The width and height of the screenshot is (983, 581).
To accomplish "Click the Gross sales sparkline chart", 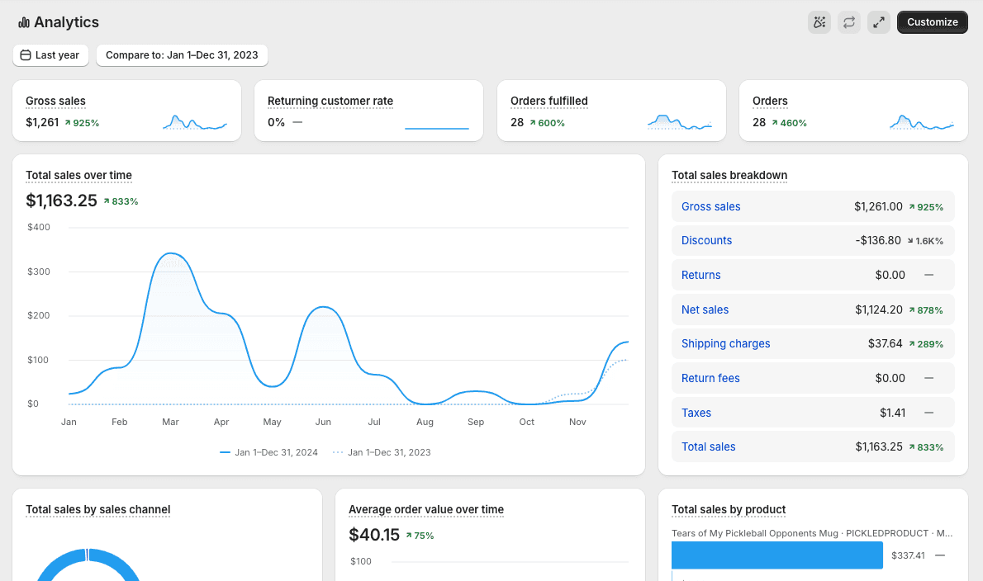I will tap(195, 122).
